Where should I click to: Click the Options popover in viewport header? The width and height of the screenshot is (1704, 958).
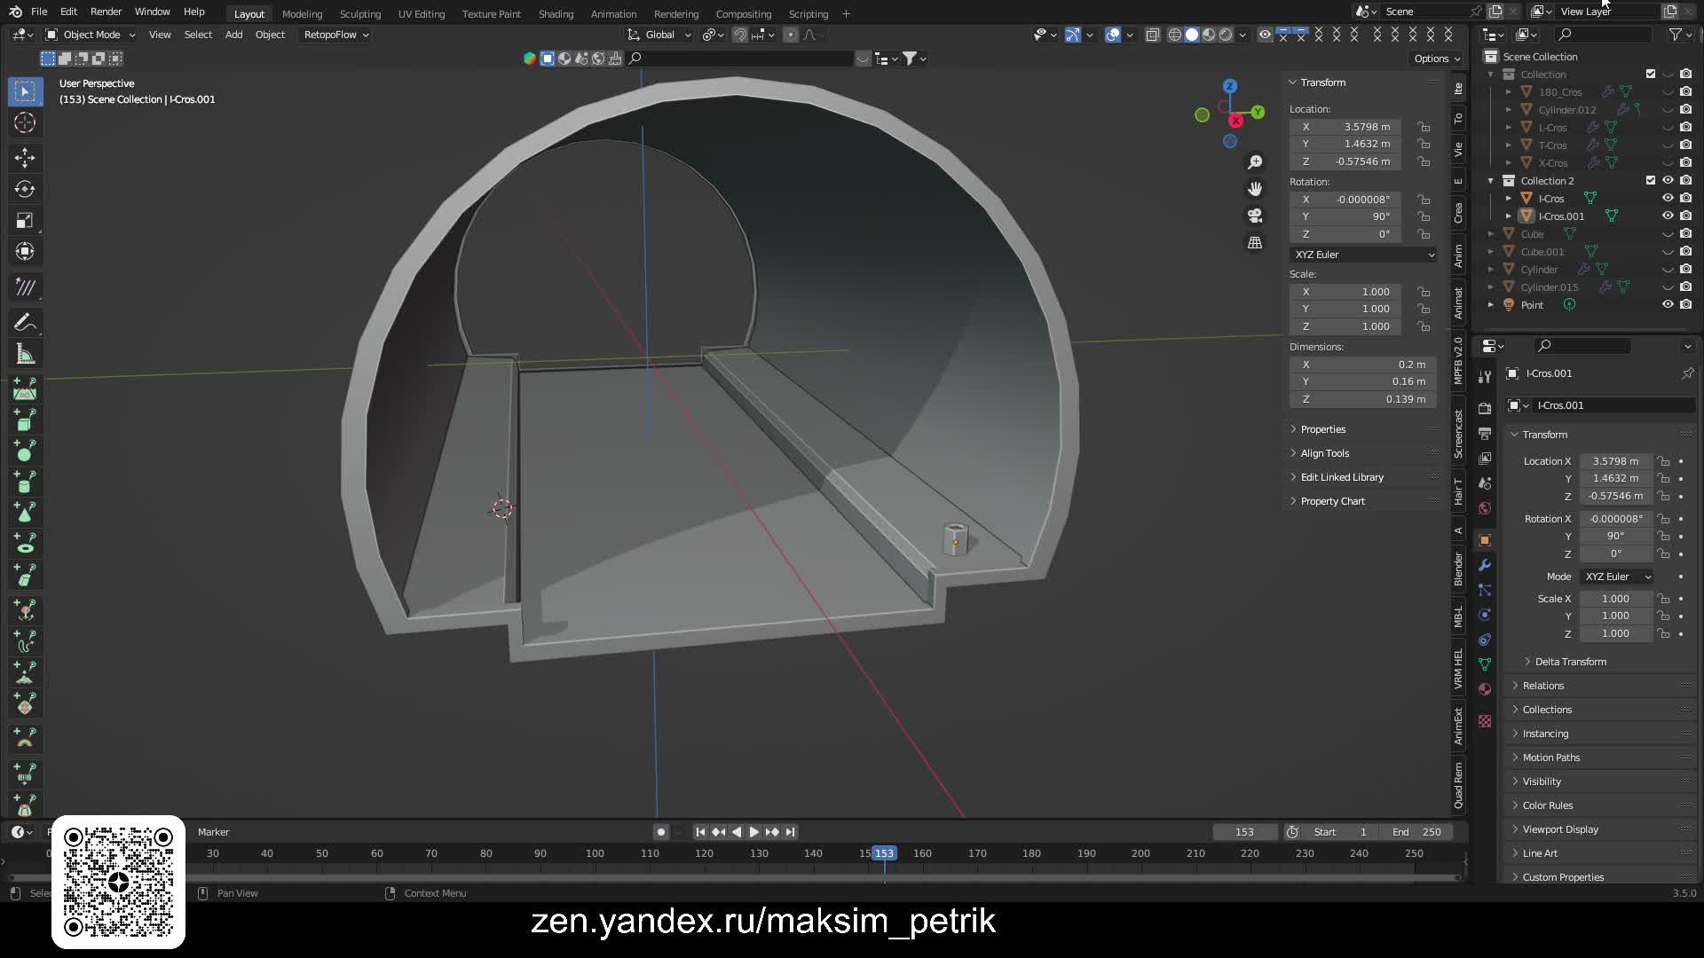[1434, 59]
